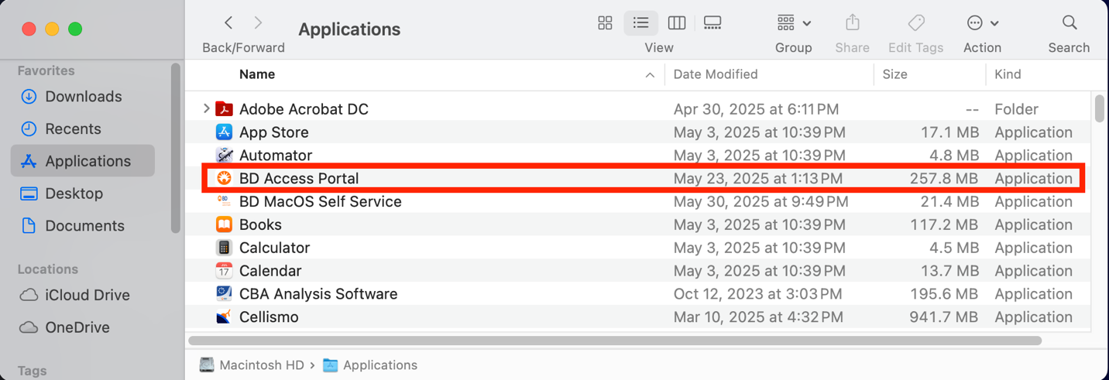
Task: Switch to column view
Action: tap(677, 23)
